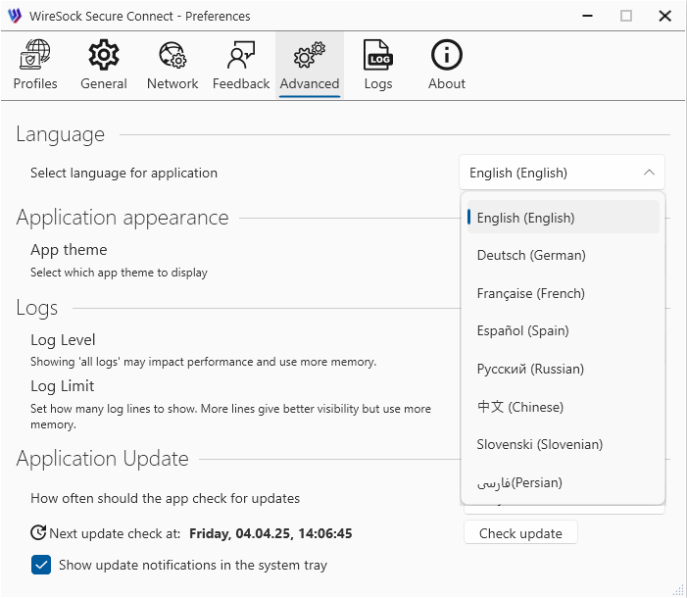687x598 pixels.
Task: Click the App theme label
Action: [69, 249]
